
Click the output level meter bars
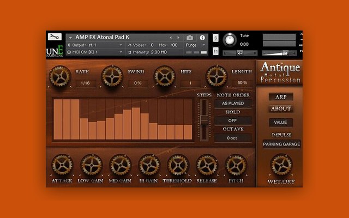279,40
